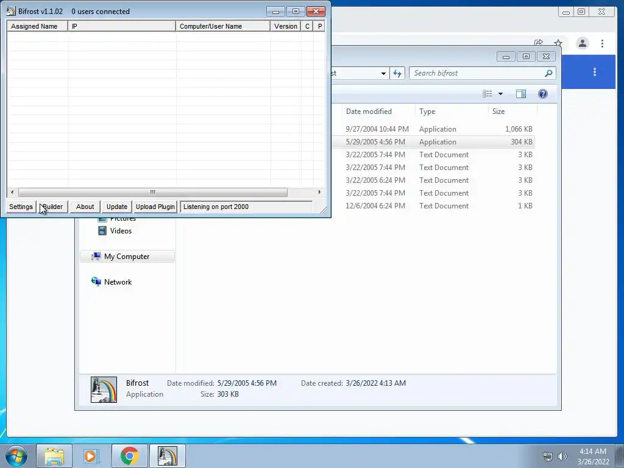The height and width of the screenshot is (468, 624).
Task: Open File Explorer from the taskbar
Action: [x=54, y=456]
